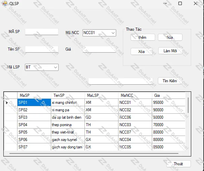This screenshot has width=204, height=171.
Task: Click the thêm button
Action: [143, 37]
